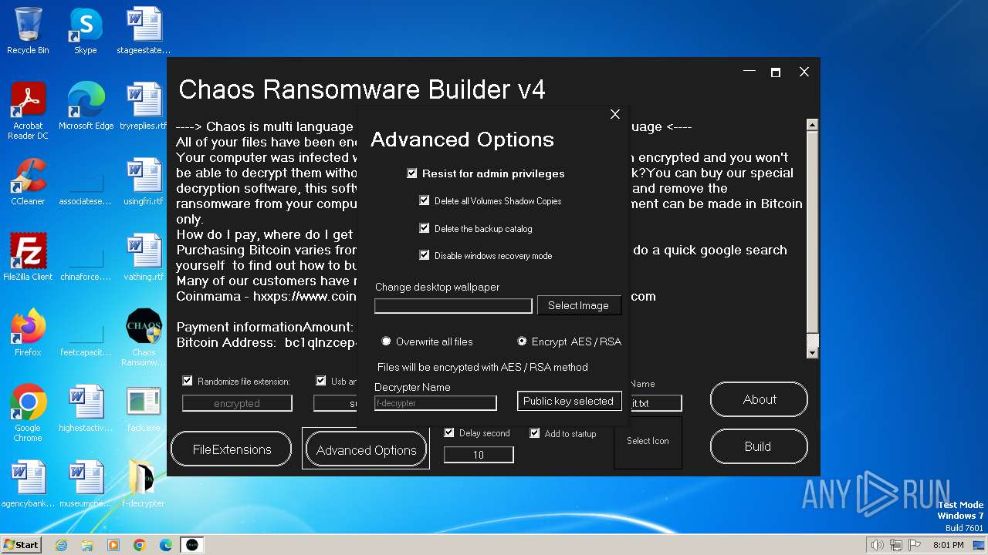Click the desktop wallpaper path field
Viewport: 988px width, 555px height.
[x=453, y=306]
